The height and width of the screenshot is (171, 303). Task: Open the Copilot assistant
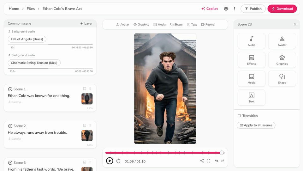(x=210, y=9)
